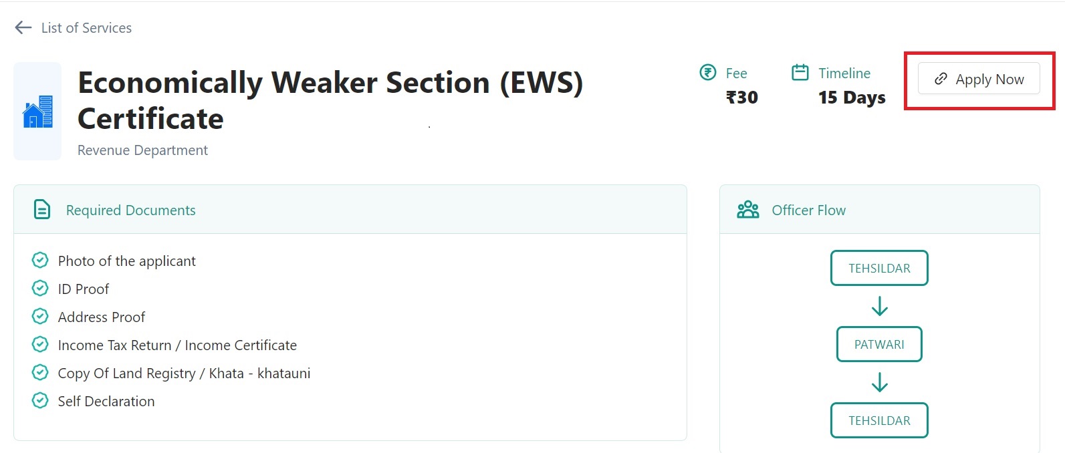Select the Officer Flow panel header
The image size is (1065, 453).
point(808,210)
